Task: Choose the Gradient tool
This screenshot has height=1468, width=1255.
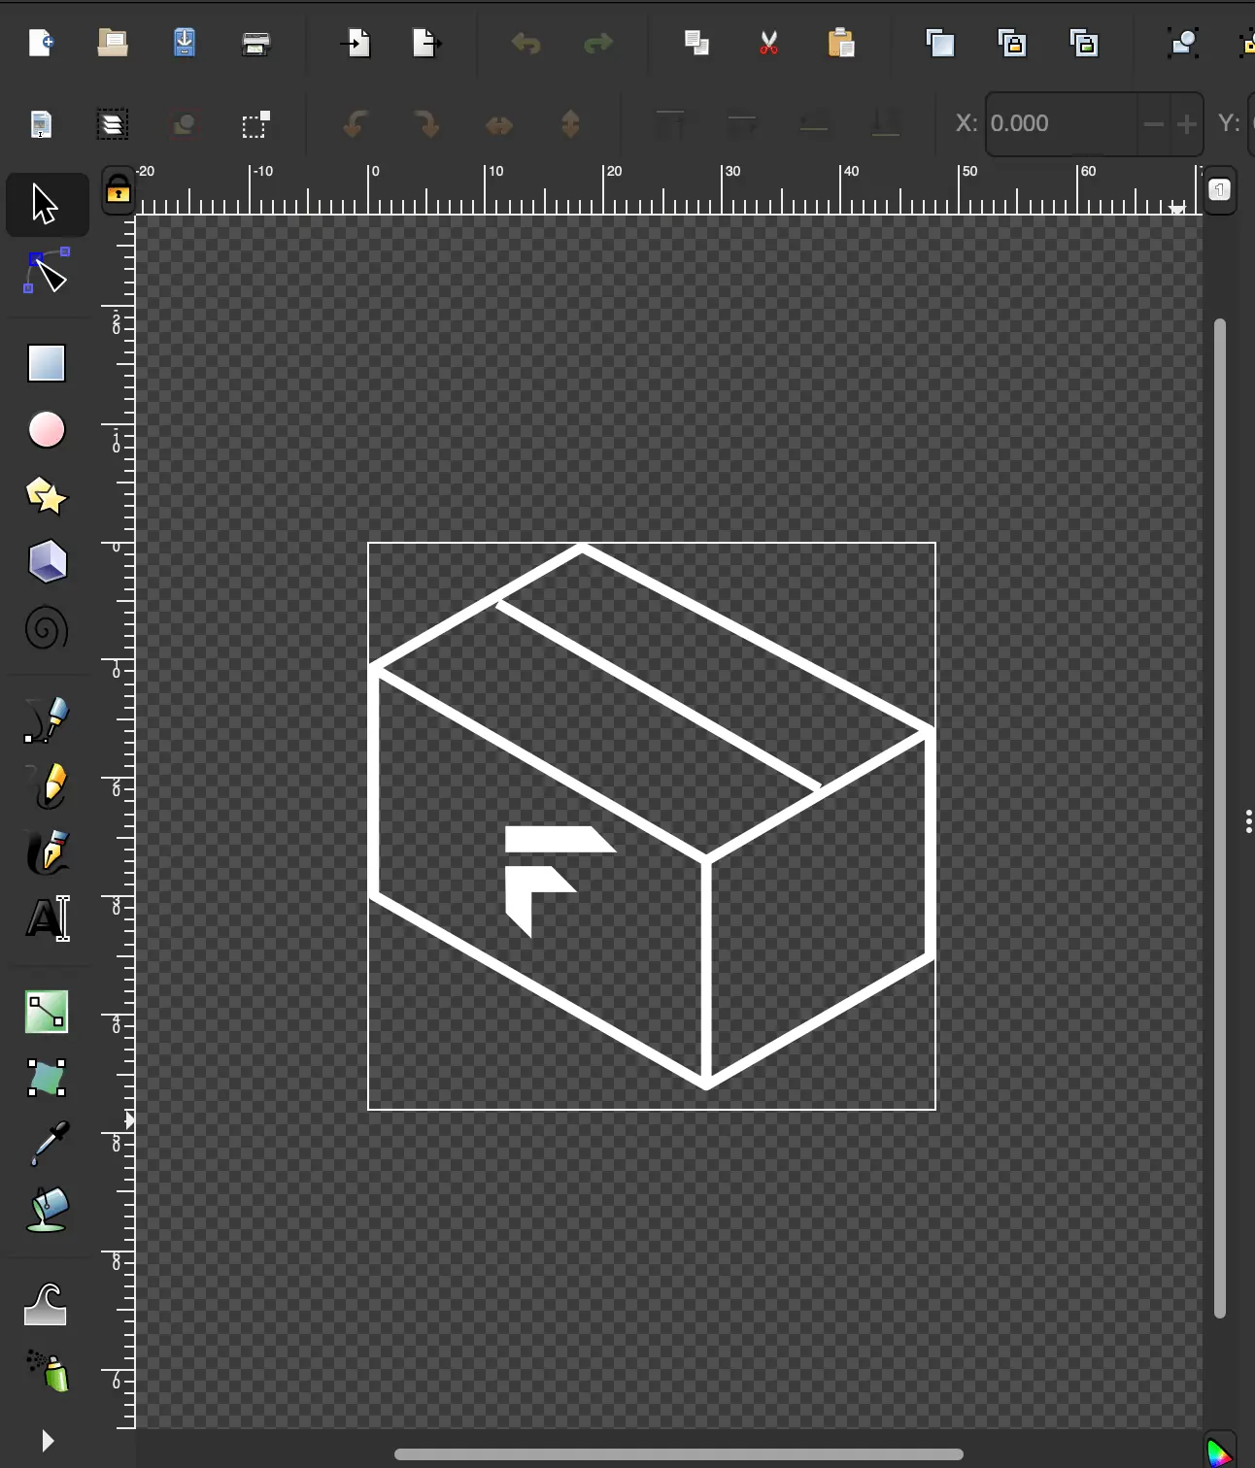Action: (47, 1013)
